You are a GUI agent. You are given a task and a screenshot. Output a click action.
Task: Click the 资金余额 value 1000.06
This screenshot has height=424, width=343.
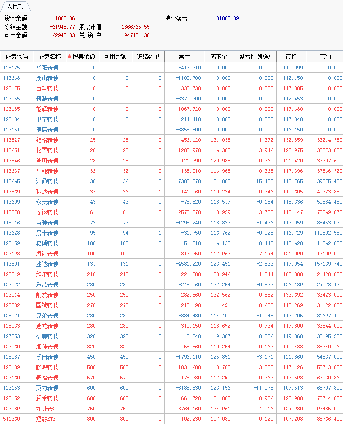pos(65,18)
